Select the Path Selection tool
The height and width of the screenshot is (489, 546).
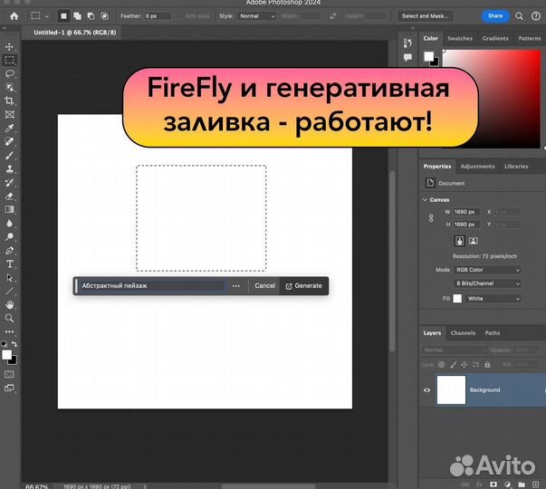pyautogui.click(x=9, y=278)
